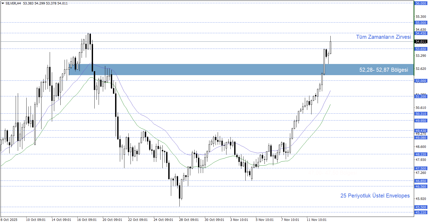This screenshot has width=429, height=223.
Task: Click the 50.310 price level label
Action: coord(421,114)
